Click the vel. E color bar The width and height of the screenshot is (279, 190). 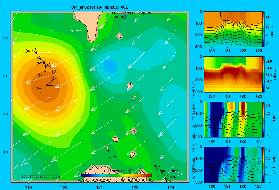click(x=263, y=165)
